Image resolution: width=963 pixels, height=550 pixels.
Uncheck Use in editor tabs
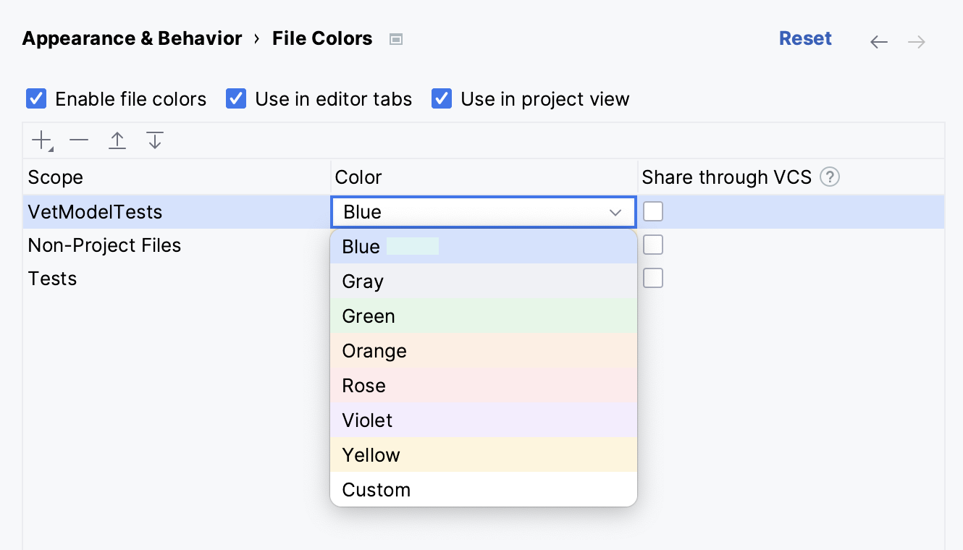[236, 98]
